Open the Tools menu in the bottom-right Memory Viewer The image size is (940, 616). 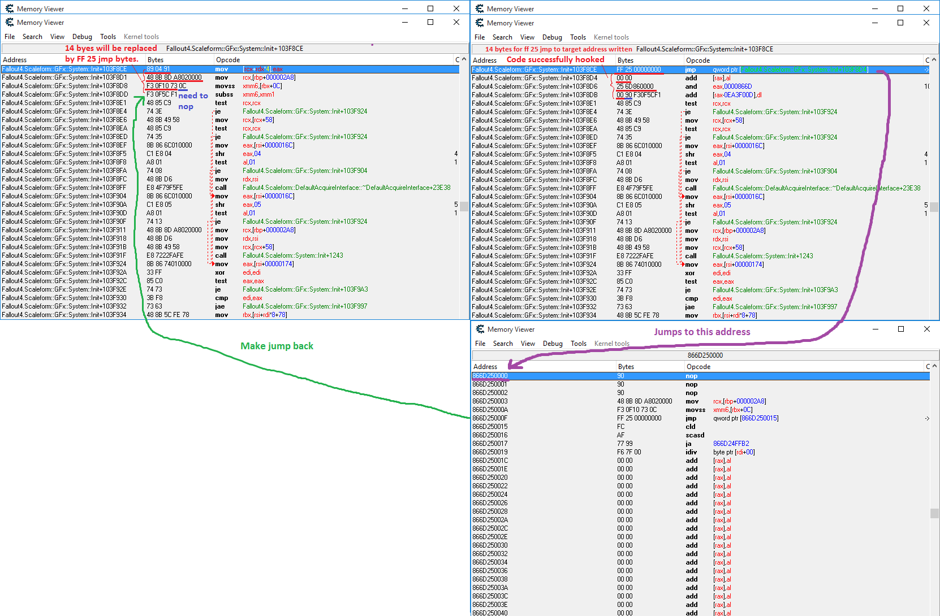click(578, 344)
